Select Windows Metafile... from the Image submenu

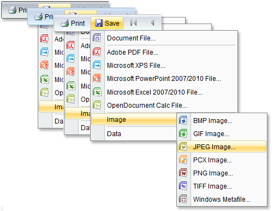222,200
